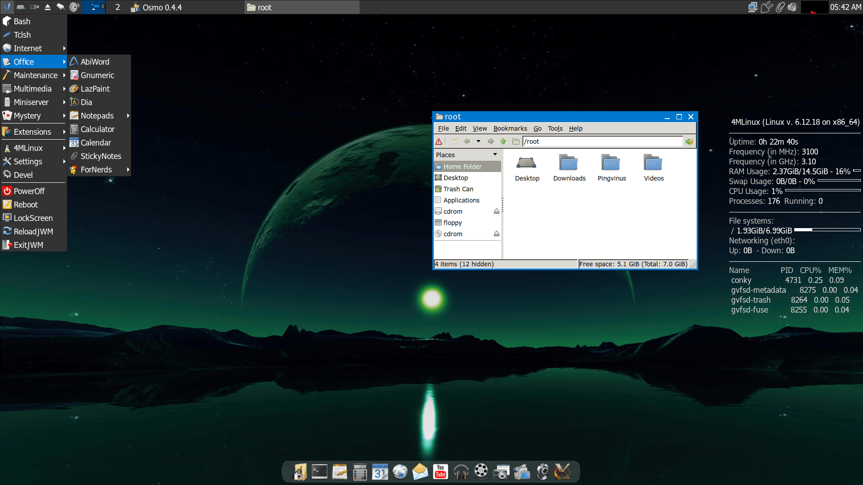Launch Gnumeric from the Office menu
Image resolution: width=863 pixels, height=485 pixels.
[x=99, y=75]
